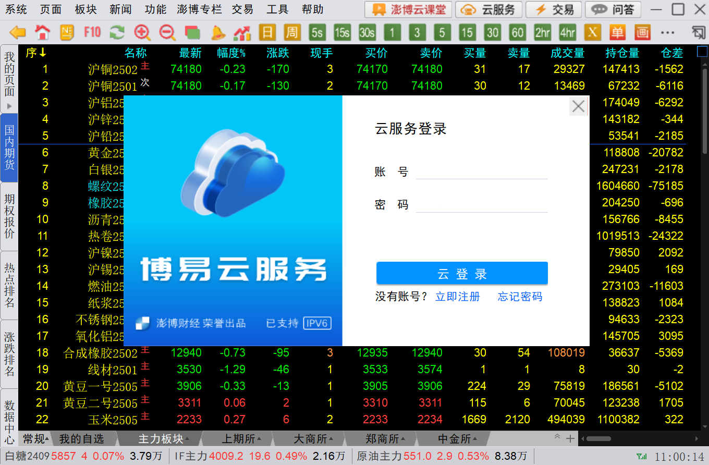This screenshot has width=709, height=465.
Task: Expand the 上期所 exchange tab
Action: click(241, 439)
